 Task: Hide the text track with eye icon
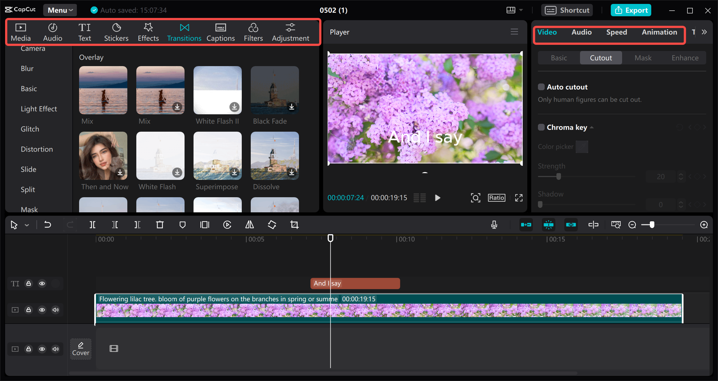42,284
